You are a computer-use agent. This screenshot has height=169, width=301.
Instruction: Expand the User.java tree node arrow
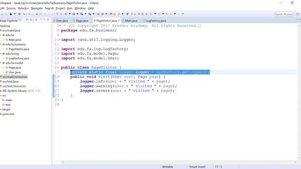point(3,72)
